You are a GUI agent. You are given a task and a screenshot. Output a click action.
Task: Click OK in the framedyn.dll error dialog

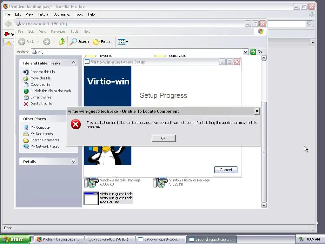(x=163, y=138)
